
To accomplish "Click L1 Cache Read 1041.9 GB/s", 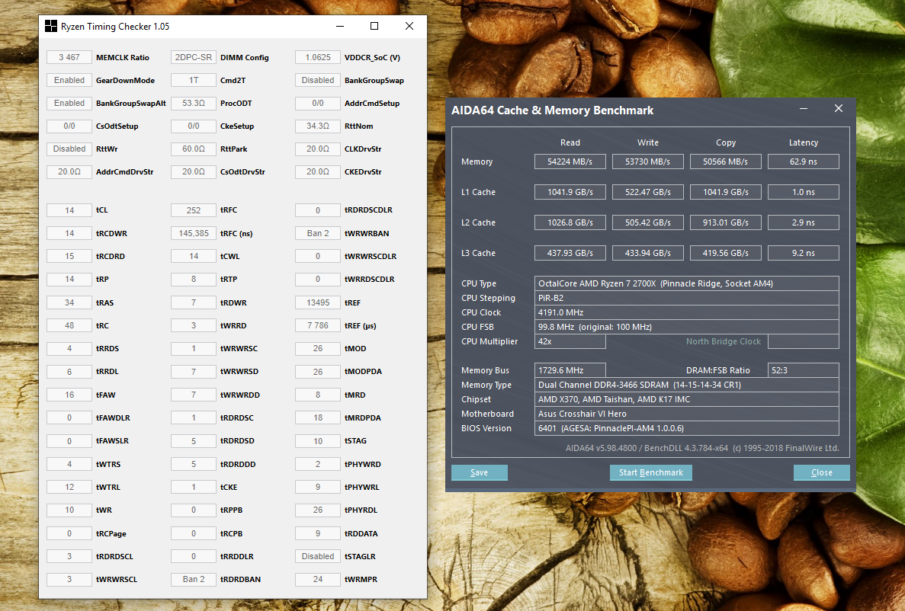I will (x=570, y=192).
